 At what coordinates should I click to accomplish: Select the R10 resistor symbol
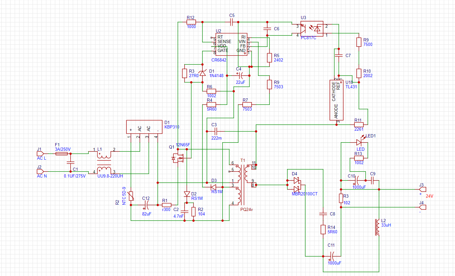click(x=359, y=73)
